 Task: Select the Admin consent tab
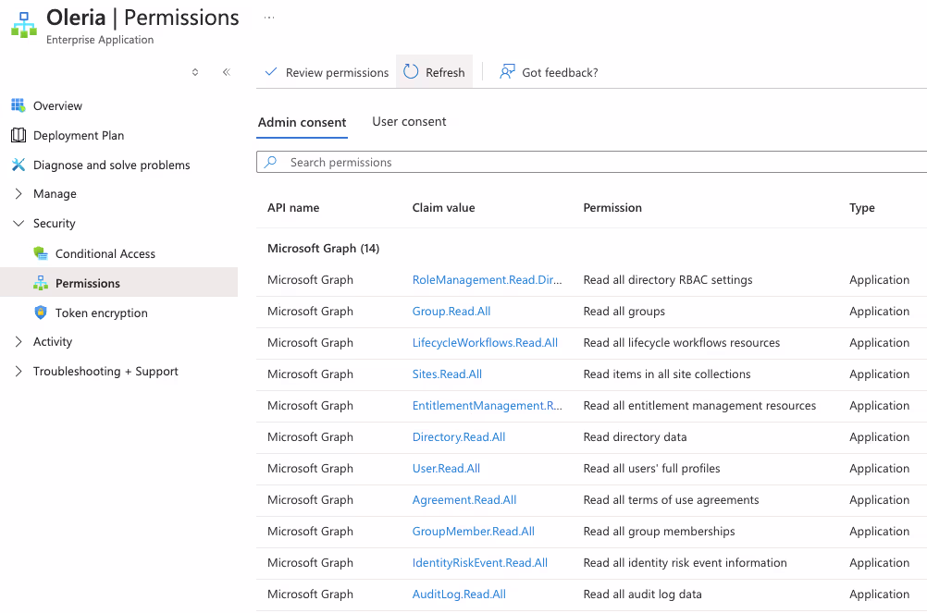pyautogui.click(x=303, y=122)
